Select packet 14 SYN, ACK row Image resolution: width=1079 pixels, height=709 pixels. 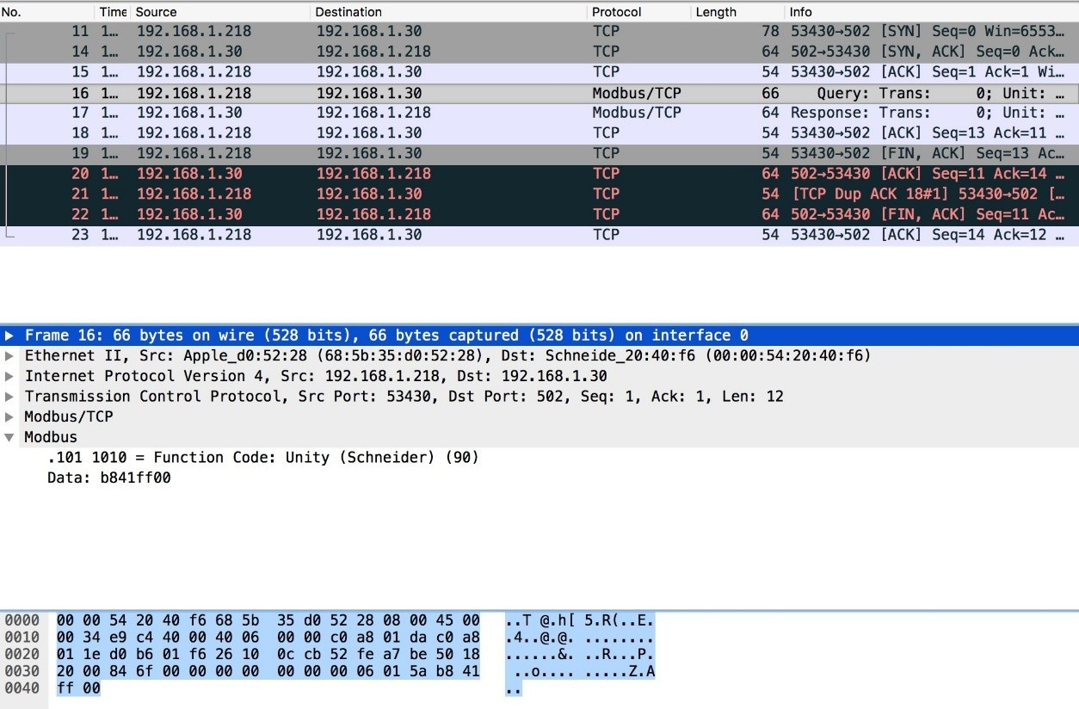pos(539,52)
